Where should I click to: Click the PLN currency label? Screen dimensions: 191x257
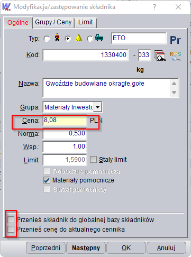(x=96, y=121)
